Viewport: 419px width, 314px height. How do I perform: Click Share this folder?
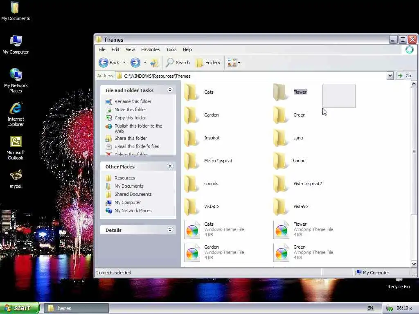pyautogui.click(x=126, y=138)
